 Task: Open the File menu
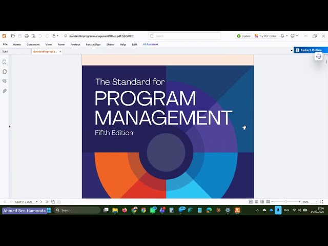[x=5, y=45]
